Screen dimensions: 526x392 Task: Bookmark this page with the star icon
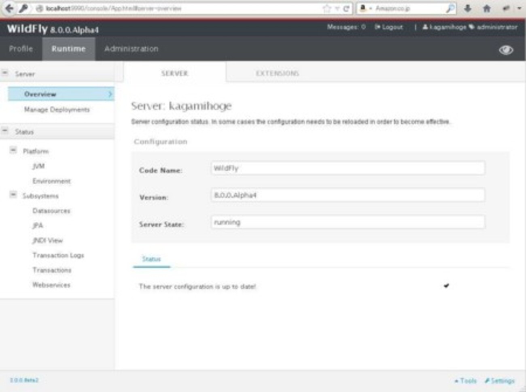tap(327, 9)
